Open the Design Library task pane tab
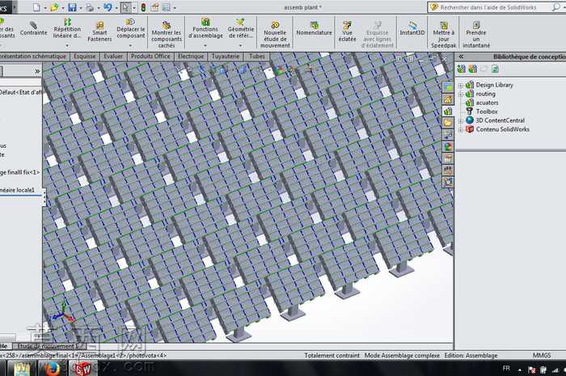This screenshot has width=566, height=376. 448,111
